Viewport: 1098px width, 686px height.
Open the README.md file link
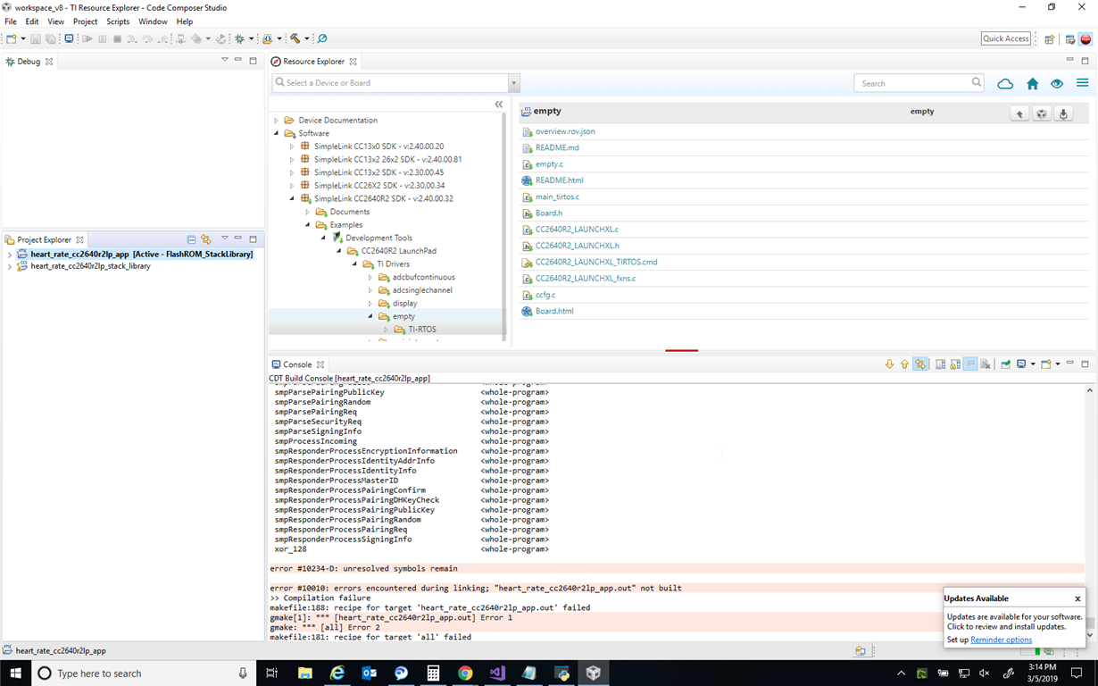[x=557, y=147]
